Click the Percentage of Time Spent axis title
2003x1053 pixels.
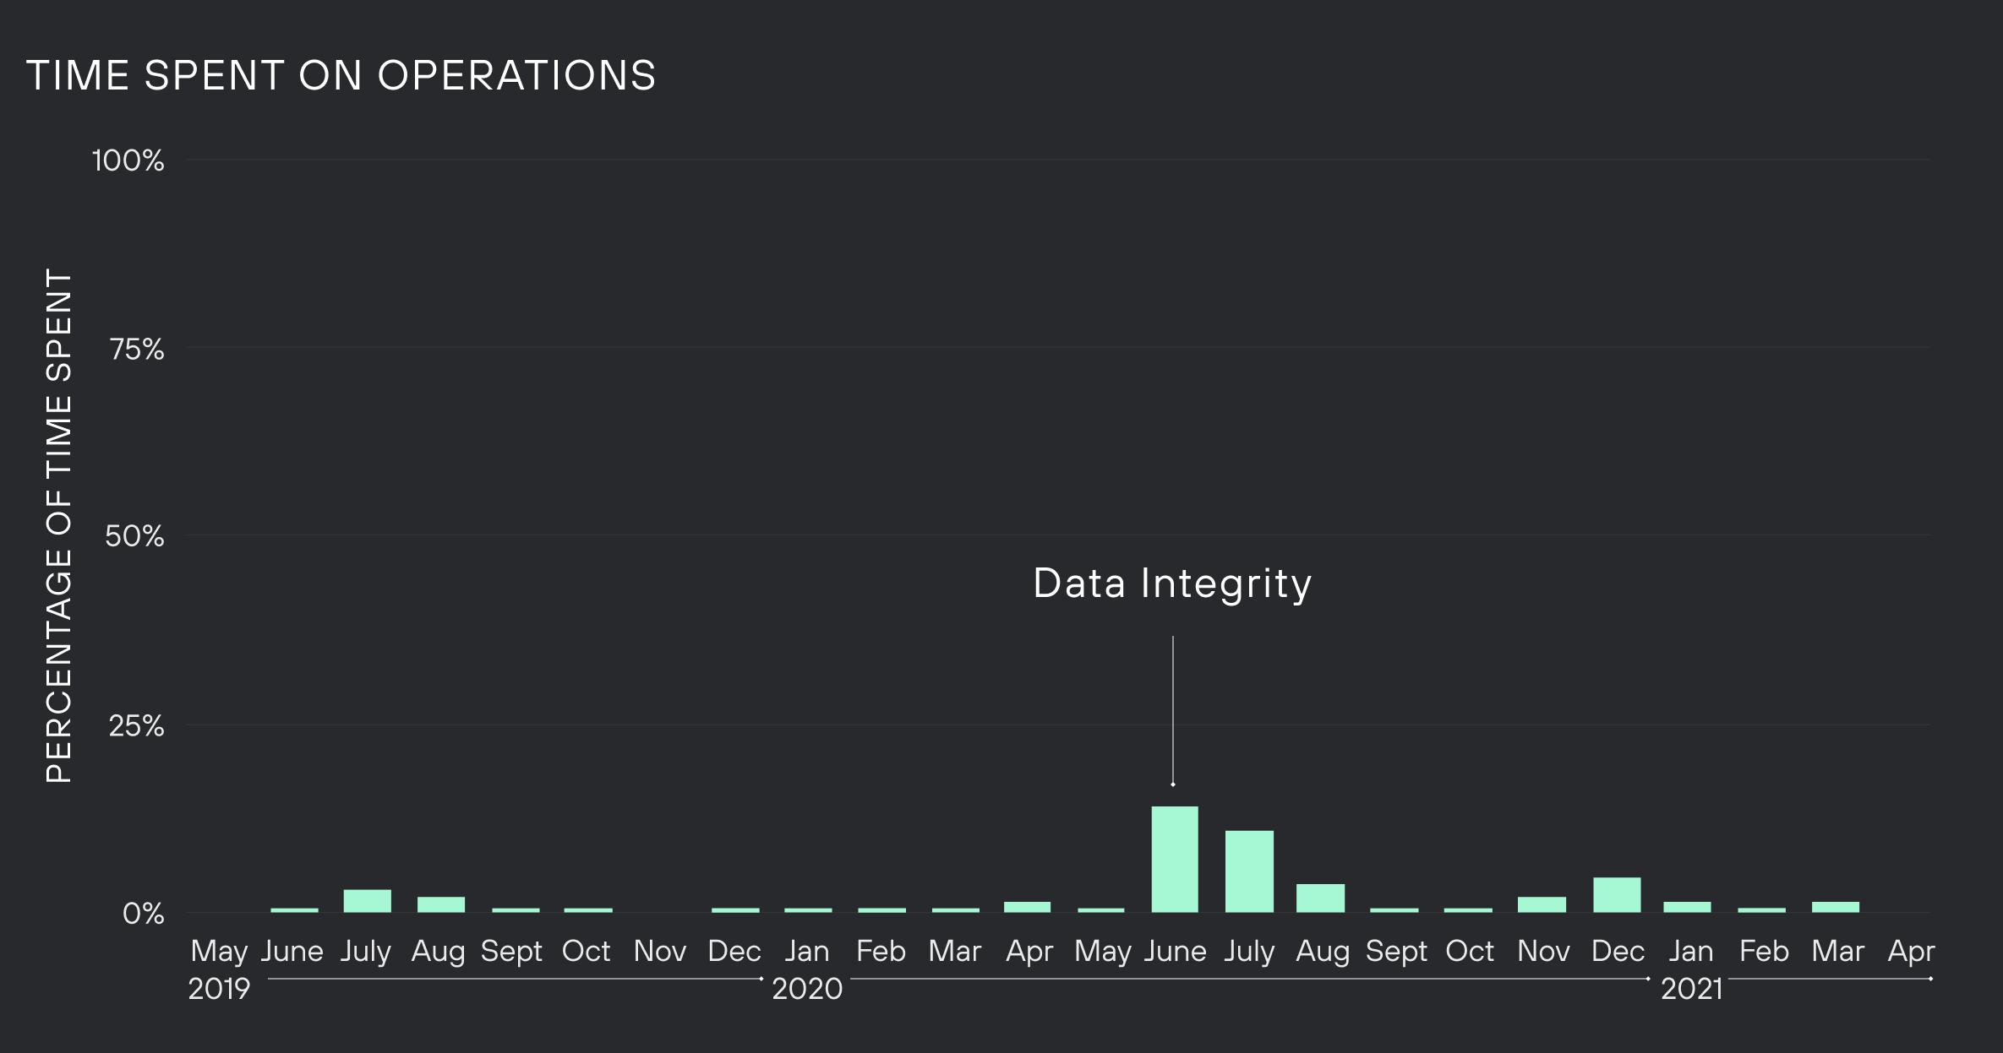59,526
